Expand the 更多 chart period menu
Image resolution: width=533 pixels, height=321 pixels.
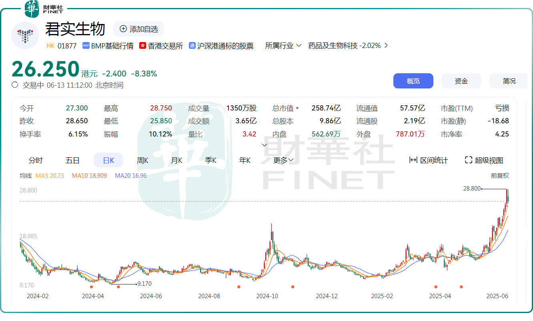(x=284, y=160)
